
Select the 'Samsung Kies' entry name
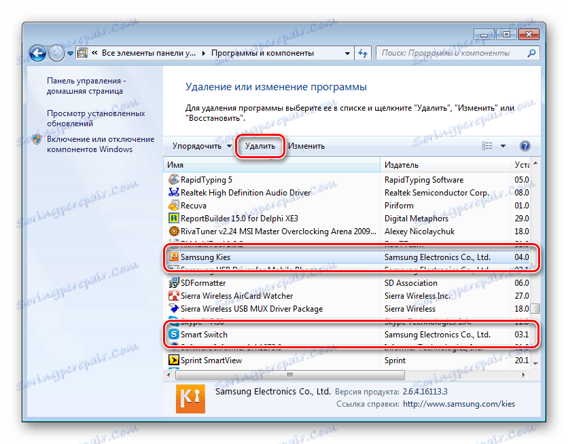pos(205,257)
